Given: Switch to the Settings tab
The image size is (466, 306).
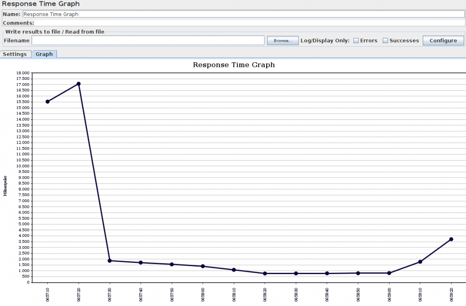Looking at the screenshot, I should [15, 54].
